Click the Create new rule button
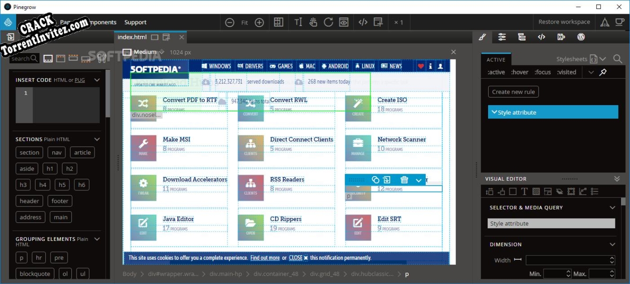Screen dimensions: 630x284 coord(513,92)
